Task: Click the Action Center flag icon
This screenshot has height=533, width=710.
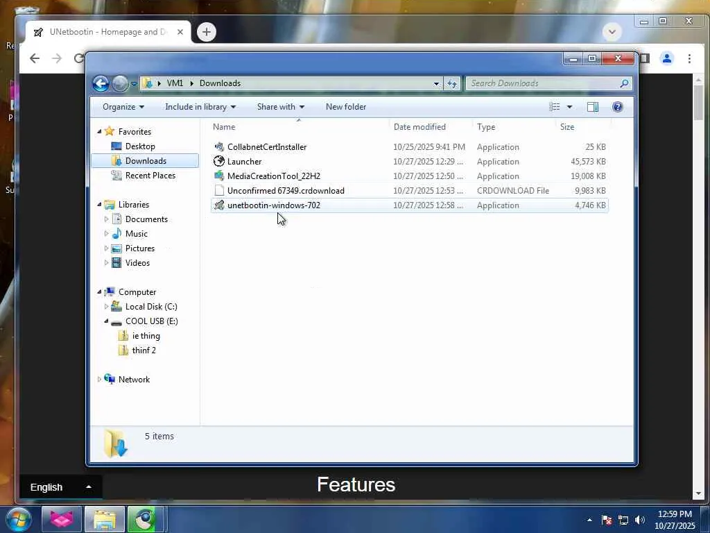Action: click(x=607, y=520)
